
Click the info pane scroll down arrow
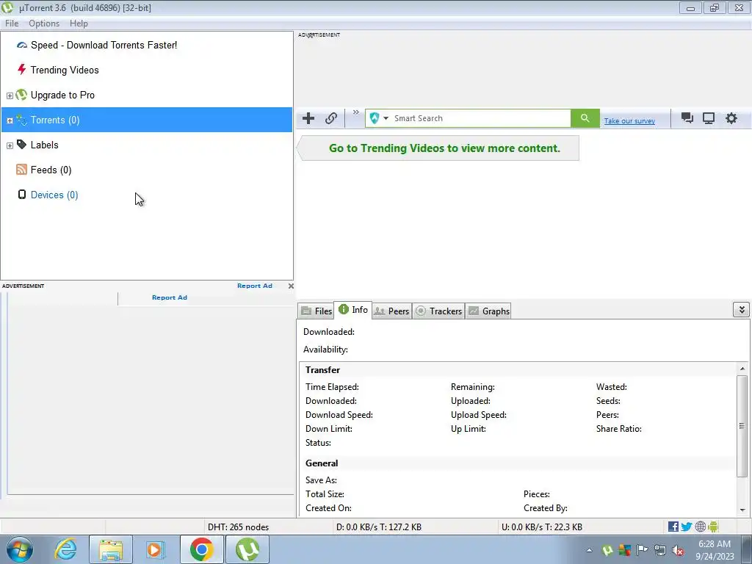click(x=742, y=510)
